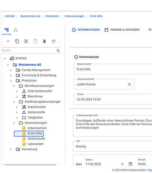Viewport: 152px width, 173px height.
Task: Open the TERMINE & AUFGABEN tab
Action: 122,30
